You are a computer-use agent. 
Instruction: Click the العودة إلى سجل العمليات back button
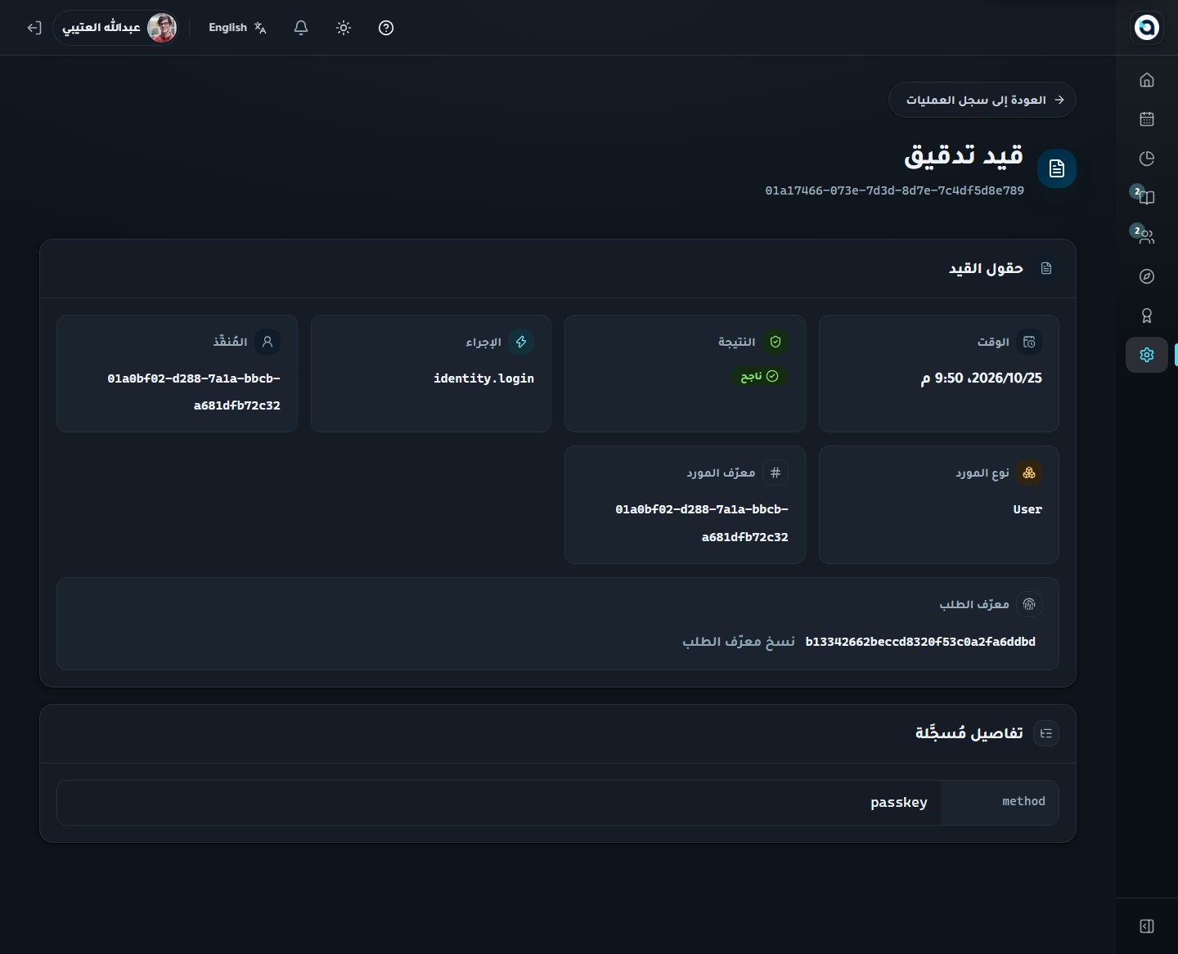pos(982,100)
